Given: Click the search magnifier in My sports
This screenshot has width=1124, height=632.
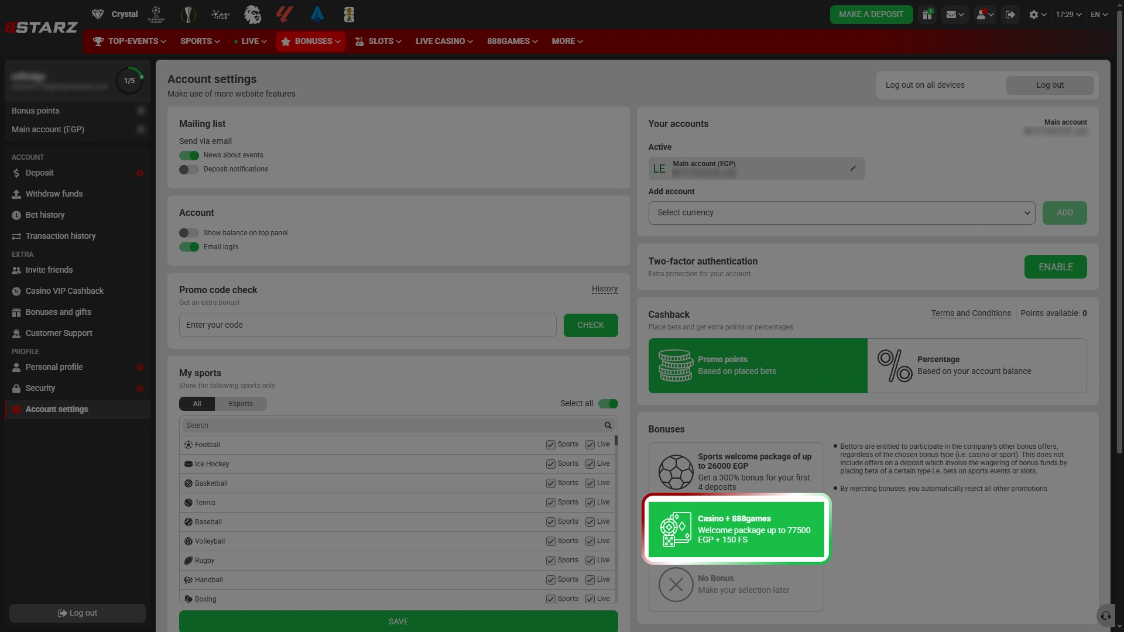Looking at the screenshot, I should point(608,425).
